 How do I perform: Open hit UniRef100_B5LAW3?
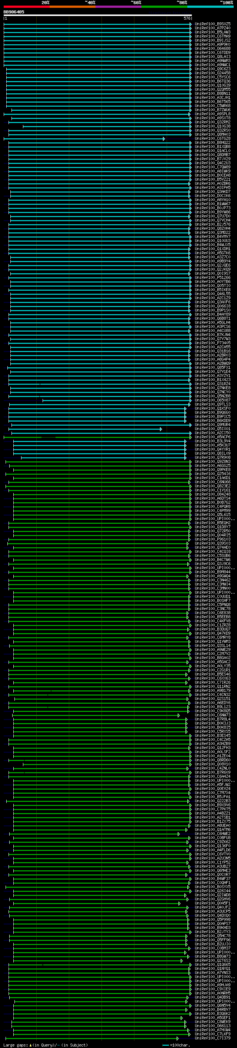click(x=213, y=32)
